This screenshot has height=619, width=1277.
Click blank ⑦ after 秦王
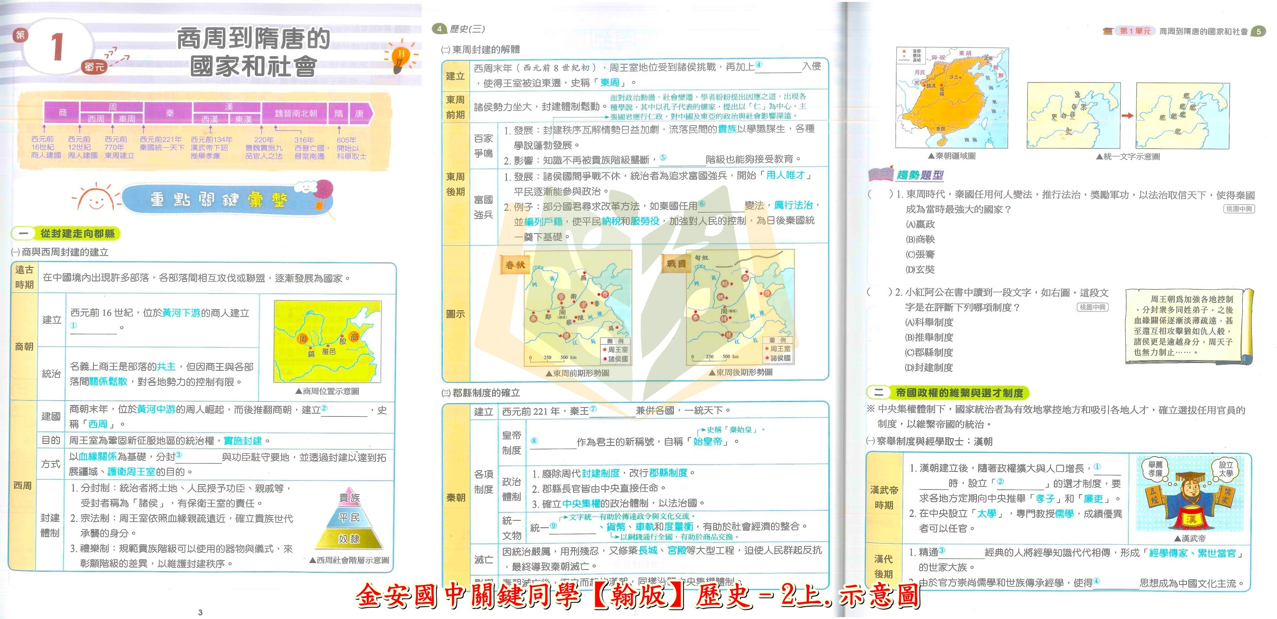[x=612, y=411]
